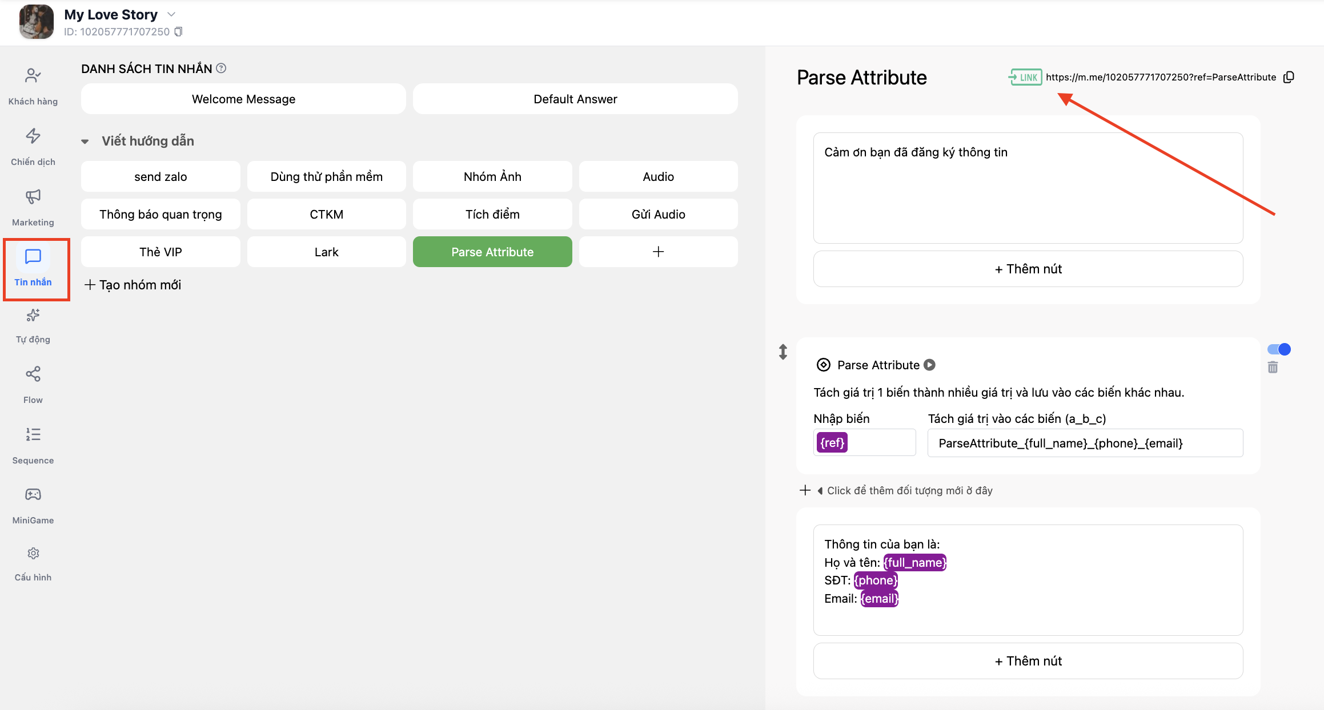Select the Lark message

[x=327, y=252]
